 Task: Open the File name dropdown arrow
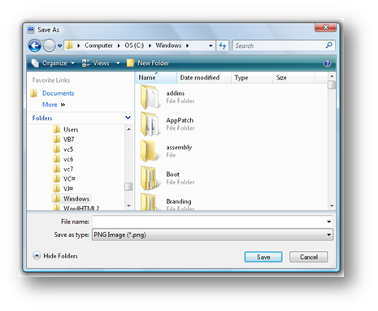click(x=328, y=222)
